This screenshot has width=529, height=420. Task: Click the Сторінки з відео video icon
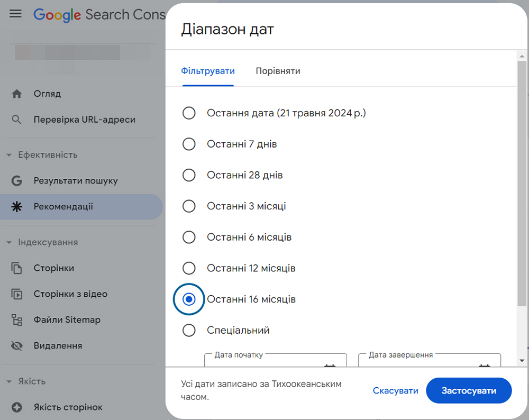[16, 294]
